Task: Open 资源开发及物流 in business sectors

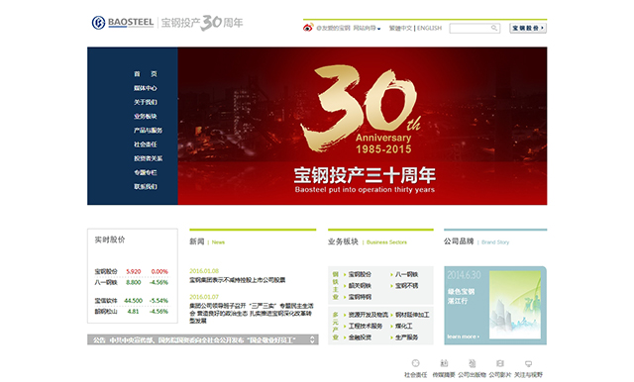Action: tap(368, 315)
